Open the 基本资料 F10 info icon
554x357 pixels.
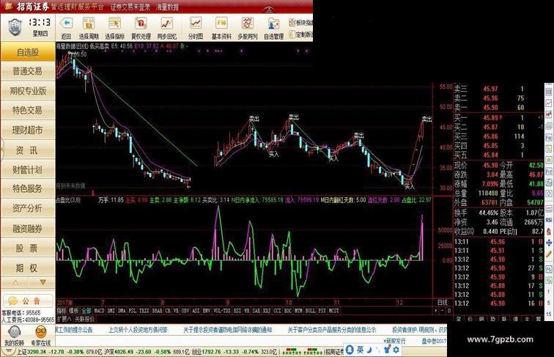pyautogui.click(x=221, y=23)
